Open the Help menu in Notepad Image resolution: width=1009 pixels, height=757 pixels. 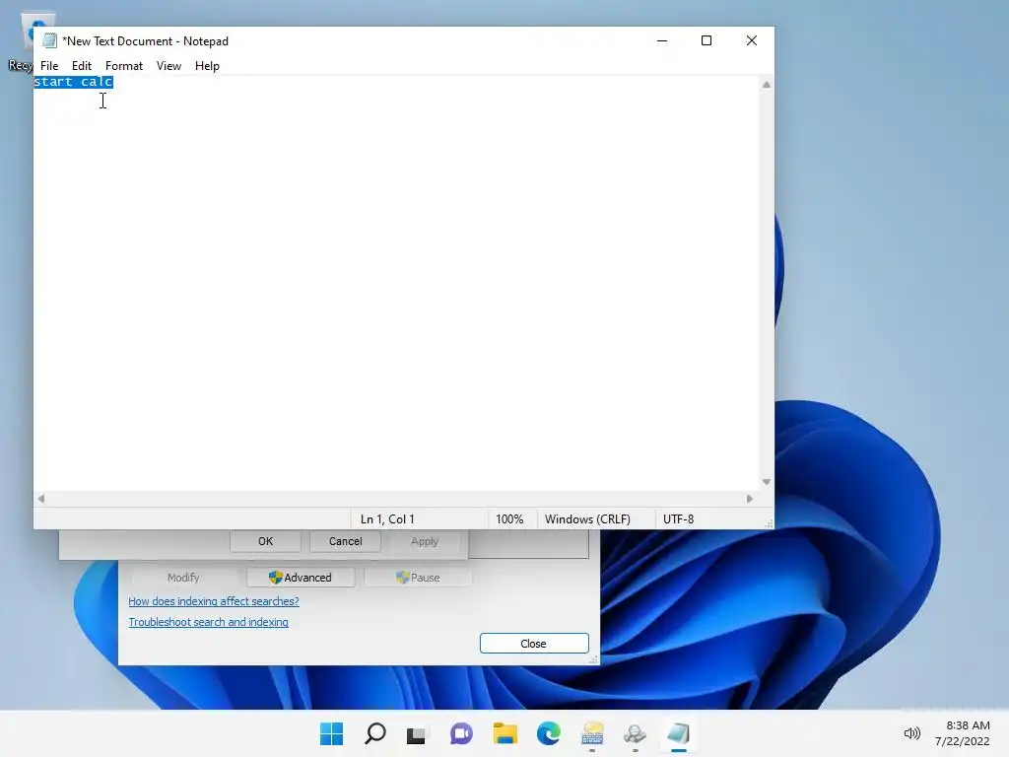coord(207,66)
